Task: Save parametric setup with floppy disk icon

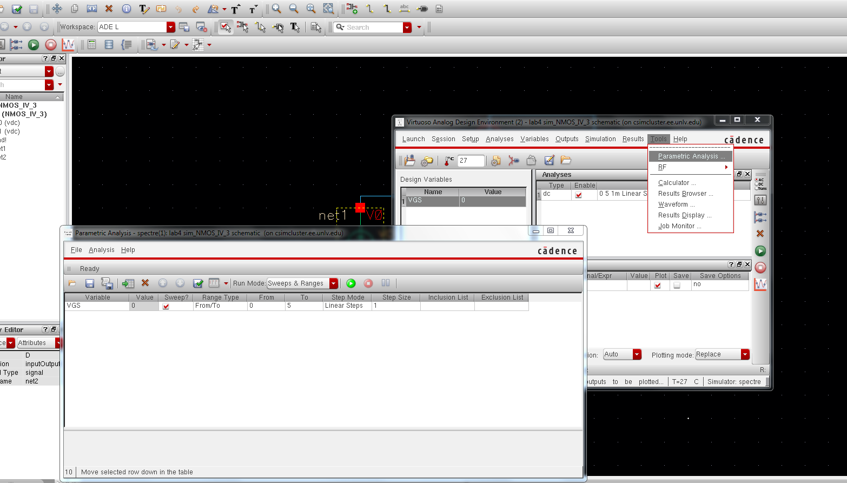Action: point(90,283)
